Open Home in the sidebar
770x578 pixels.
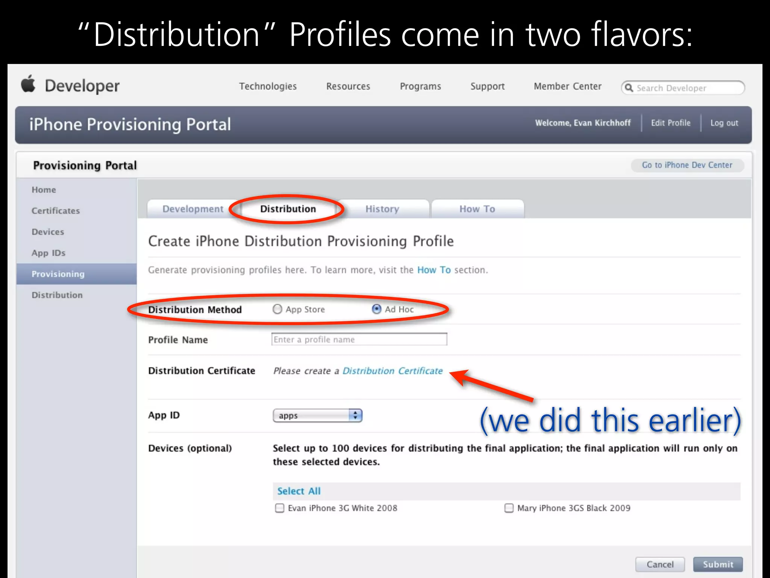click(x=44, y=190)
